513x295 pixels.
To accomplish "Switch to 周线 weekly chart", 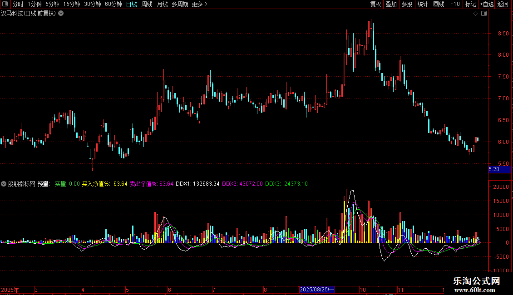I will click(x=147, y=4).
